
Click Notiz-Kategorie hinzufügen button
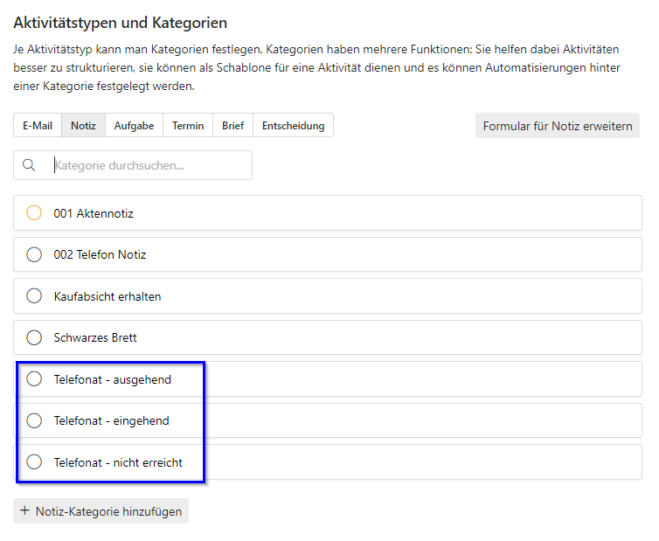tap(108, 511)
